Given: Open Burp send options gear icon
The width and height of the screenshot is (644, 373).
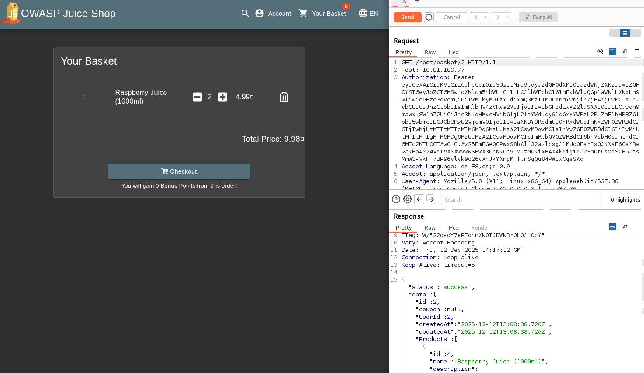Looking at the screenshot, I should [x=429, y=17].
